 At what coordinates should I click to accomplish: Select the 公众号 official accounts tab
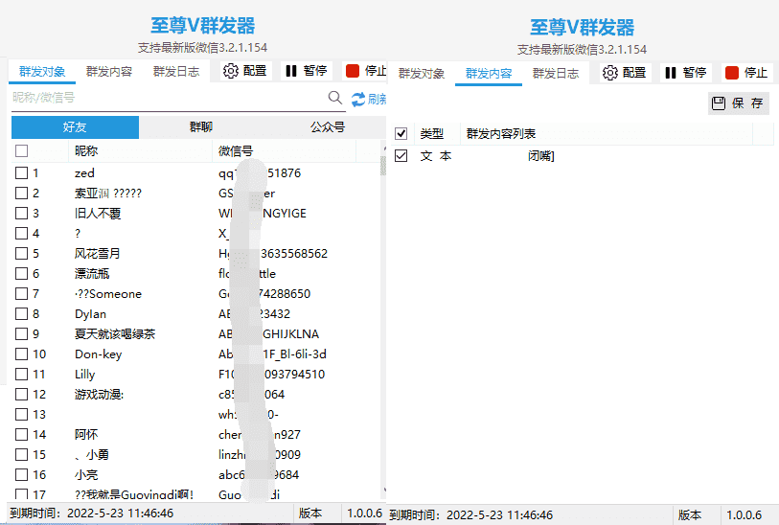[x=327, y=127]
